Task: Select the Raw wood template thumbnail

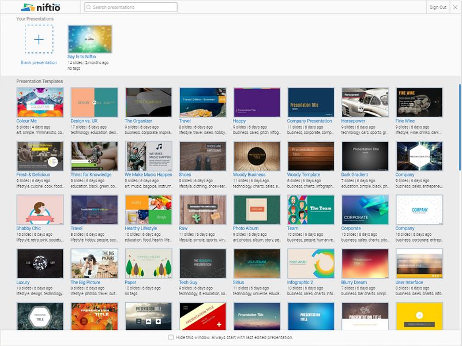Action: click(x=202, y=210)
